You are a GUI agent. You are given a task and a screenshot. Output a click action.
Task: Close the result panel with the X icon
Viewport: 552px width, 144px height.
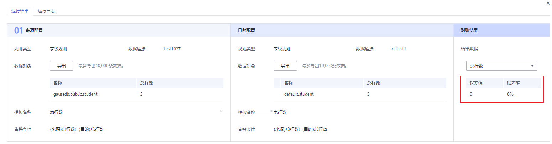coord(548,3)
